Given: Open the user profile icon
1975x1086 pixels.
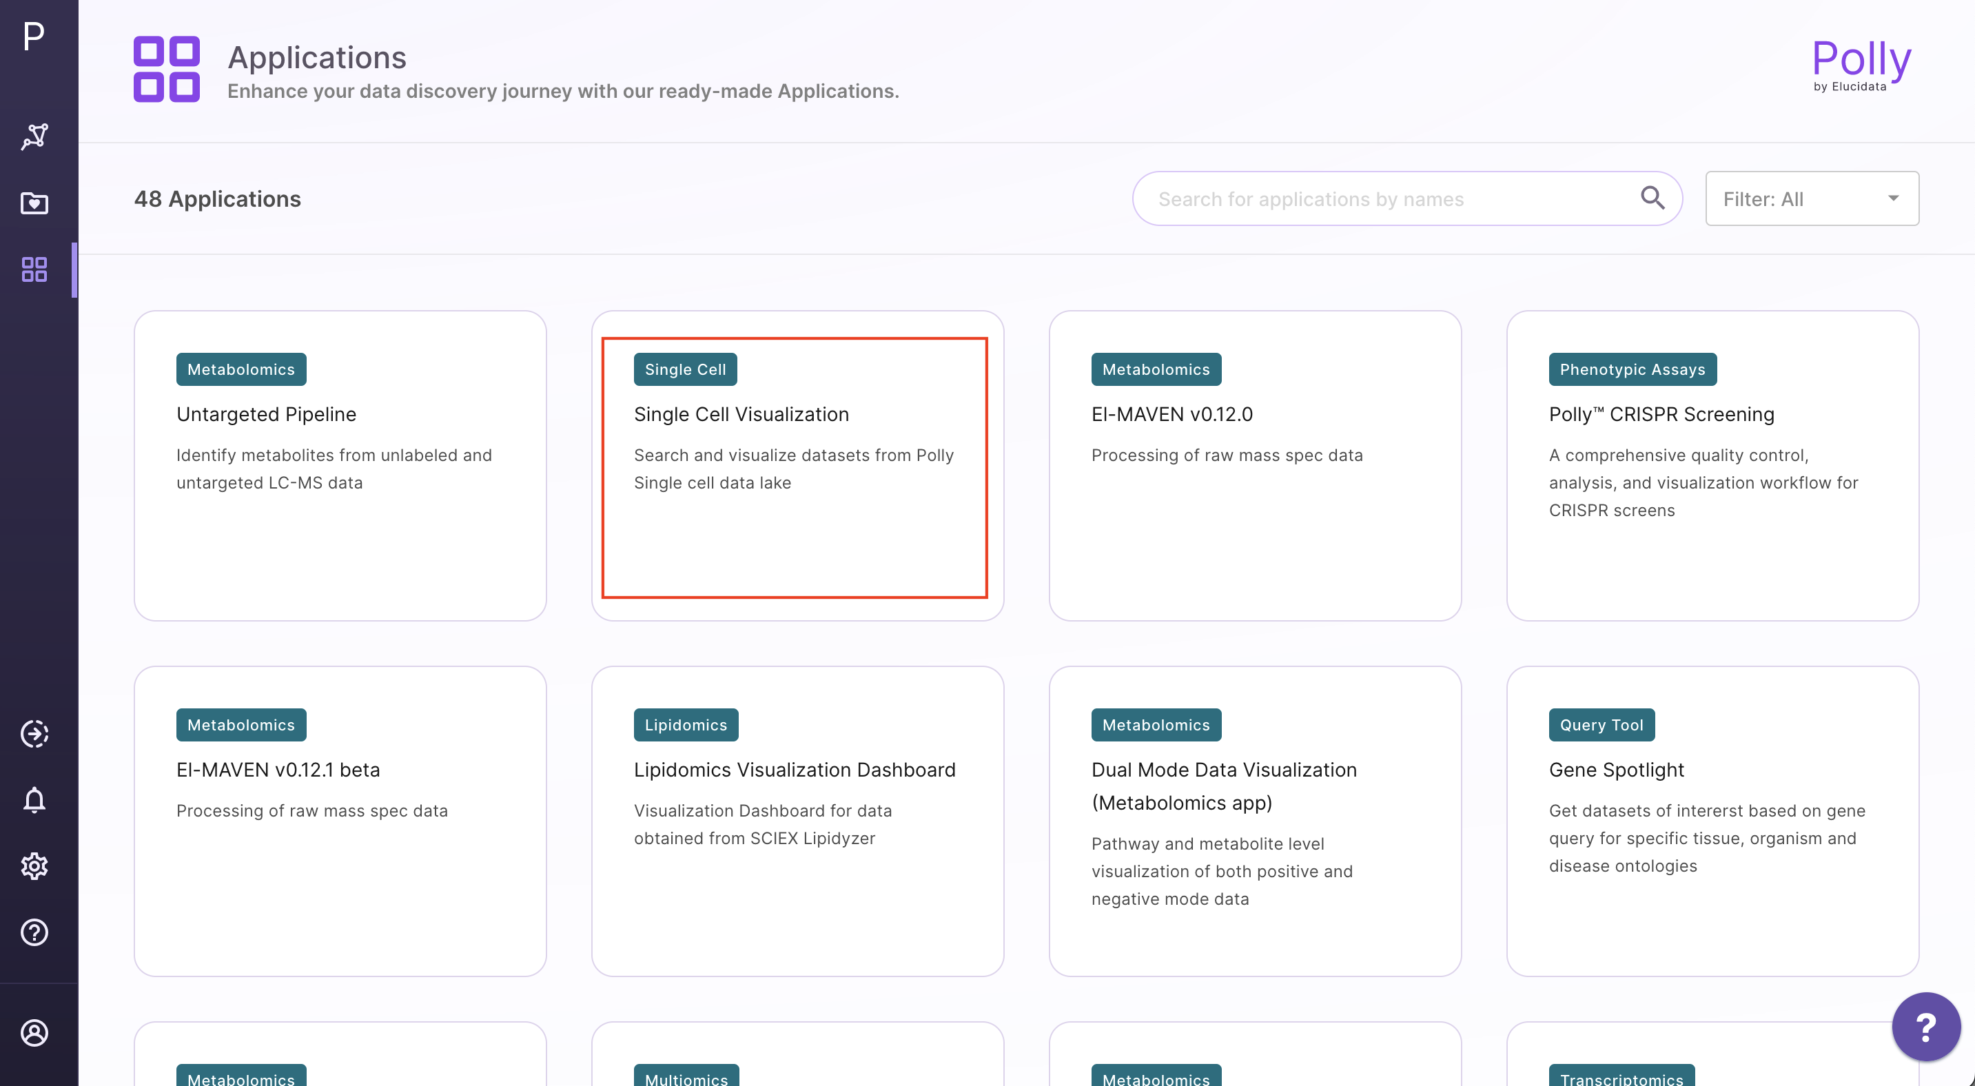Looking at the screenshot, I should click(34, 1032).
